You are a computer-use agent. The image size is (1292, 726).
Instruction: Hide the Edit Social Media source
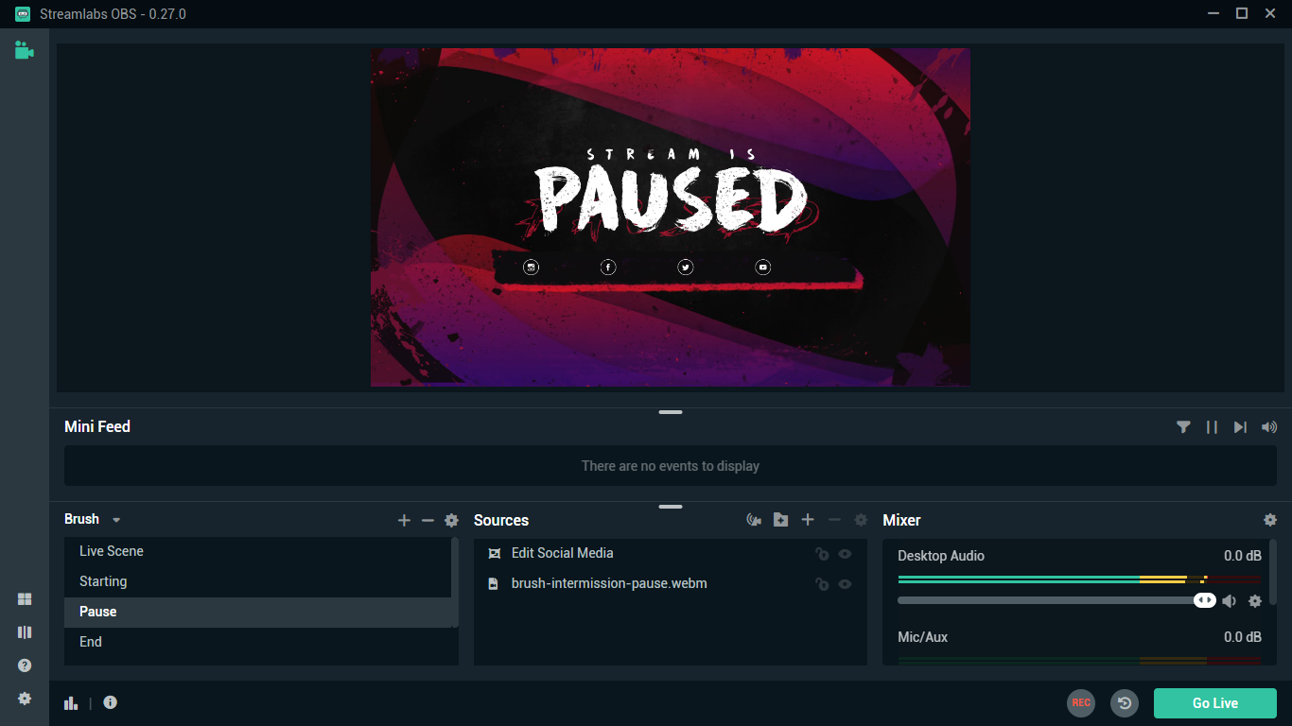(x=845, y=554)
